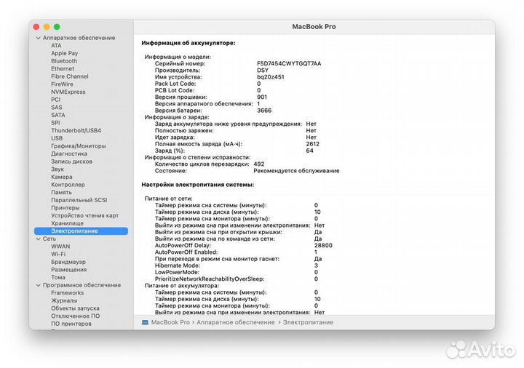
Task: Collapse the Аппаратное обеспечение section
Action: coord(38,38)
